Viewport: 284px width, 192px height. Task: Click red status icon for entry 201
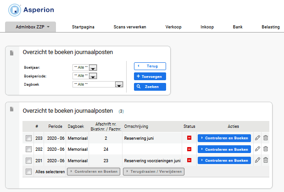click(189, 160)
